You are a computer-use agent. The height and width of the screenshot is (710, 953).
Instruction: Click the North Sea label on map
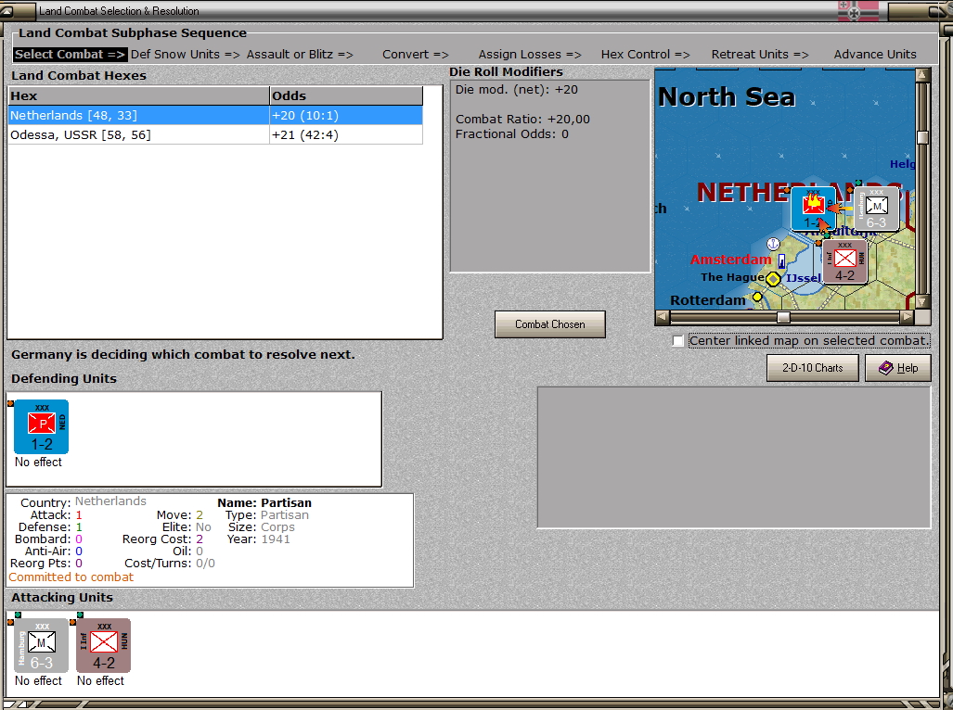[x=727, y=97]
